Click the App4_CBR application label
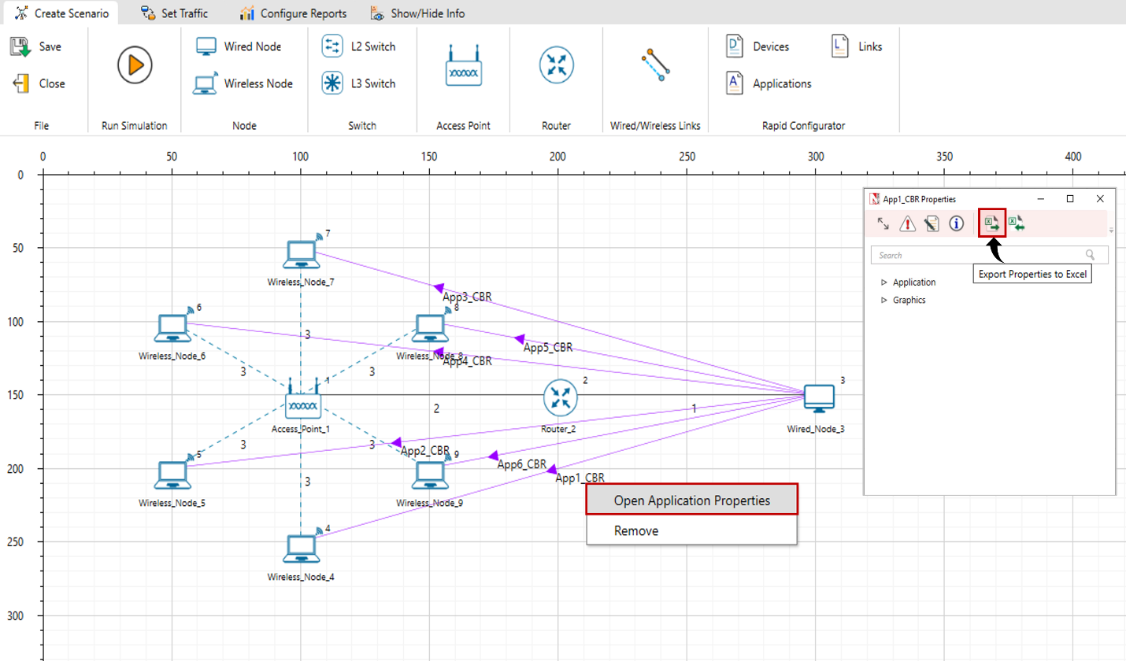This screenshot has height=661, width=1126. click(467, 361)
